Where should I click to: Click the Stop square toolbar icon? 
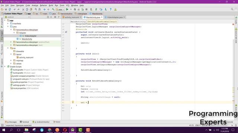tap(87, 9)
